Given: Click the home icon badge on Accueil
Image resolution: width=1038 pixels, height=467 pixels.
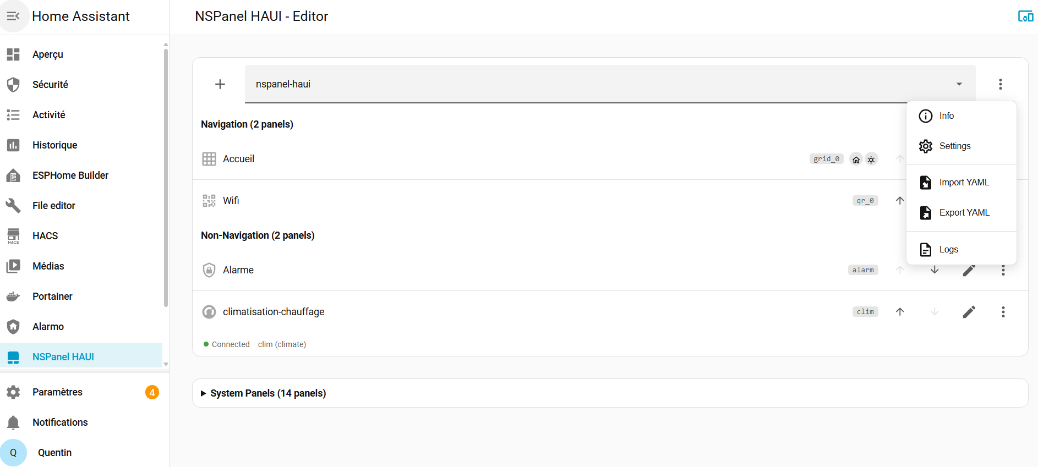Looking at the screenshot, I should pyautogui.click(x=856, y=160).
